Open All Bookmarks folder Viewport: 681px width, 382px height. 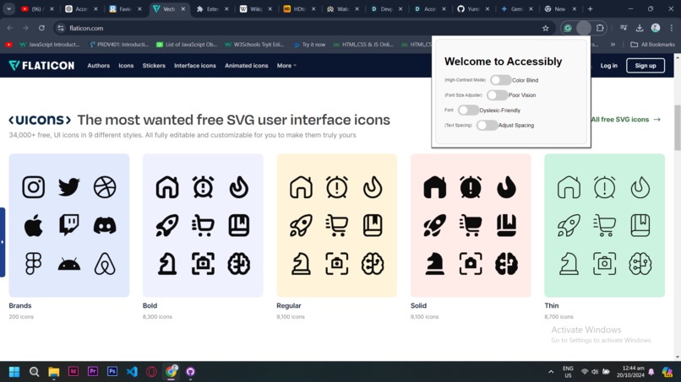pyautogui.click(x=652, y=44)
